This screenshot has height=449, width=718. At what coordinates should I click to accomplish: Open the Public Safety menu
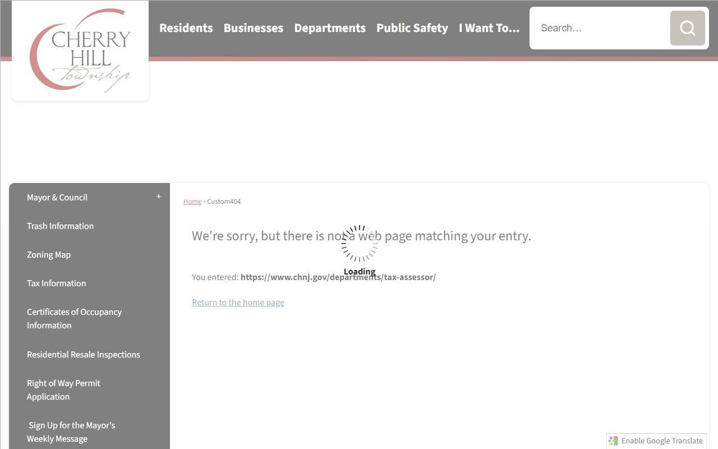coord(412,28)
